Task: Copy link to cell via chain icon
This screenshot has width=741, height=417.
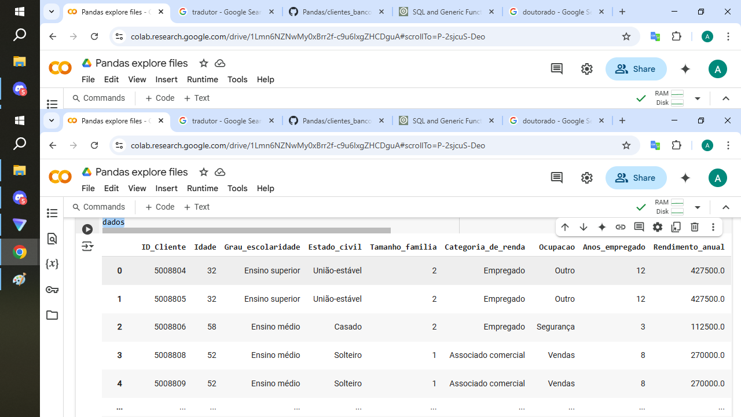Action: pos(621,227)
